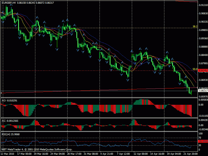Click the 0.005838 value on the AO scale

203,100
